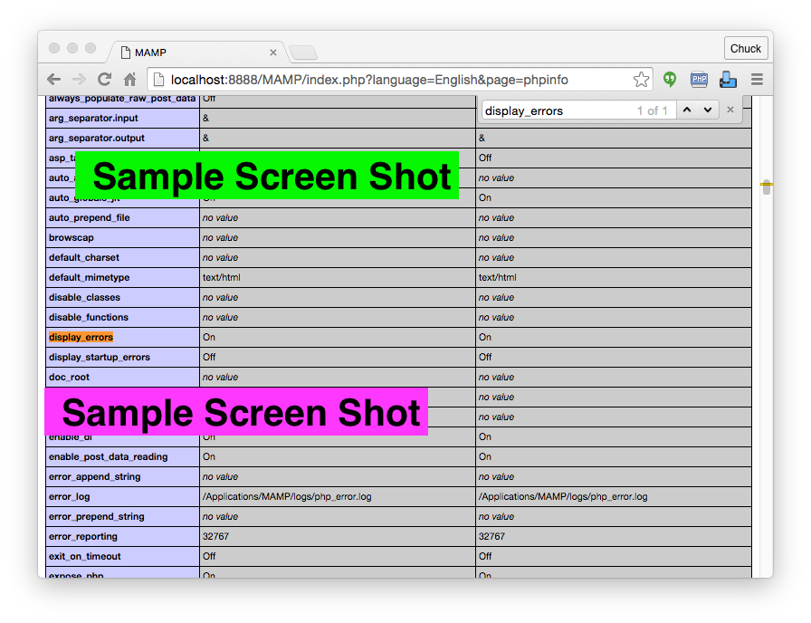
Task: Jump to the previous find result
Action: coord(687,110)
